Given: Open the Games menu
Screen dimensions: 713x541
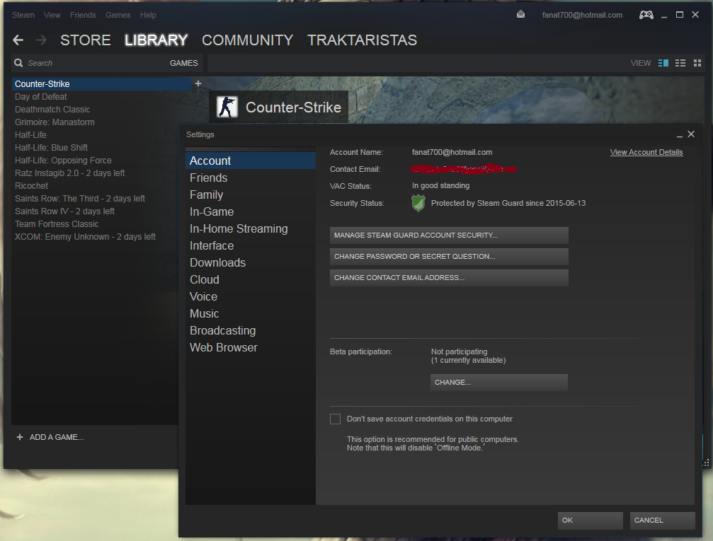Looking at the screenshot, I should [x=118, y=15].
